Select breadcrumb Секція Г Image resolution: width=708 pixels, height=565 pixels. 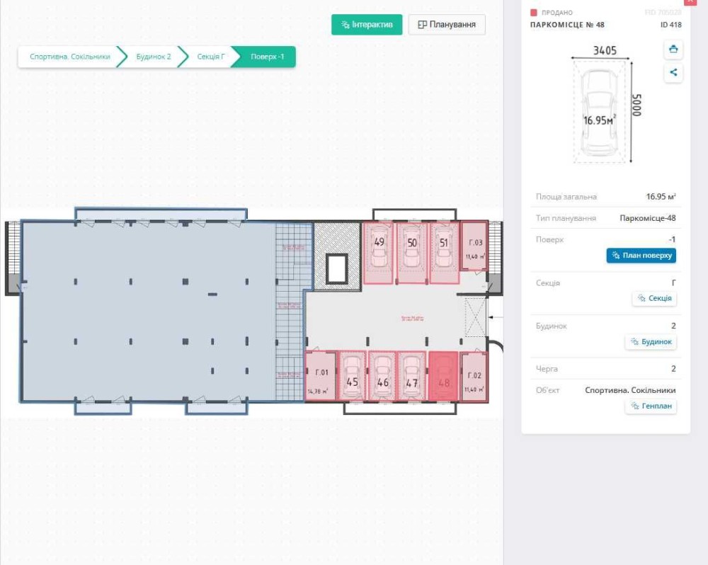(x=210, y=57)
